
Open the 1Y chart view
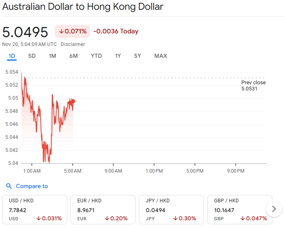[x=118, y=56]
